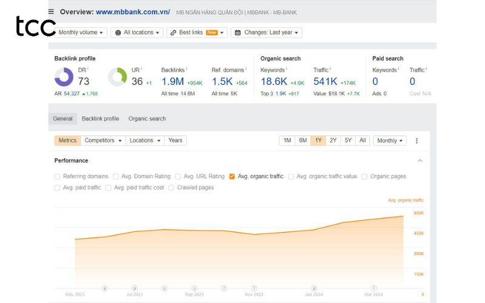Enable the Avg. Domain Rating checkbox
This screenshot has width=485, height=303.
point(116,176)
